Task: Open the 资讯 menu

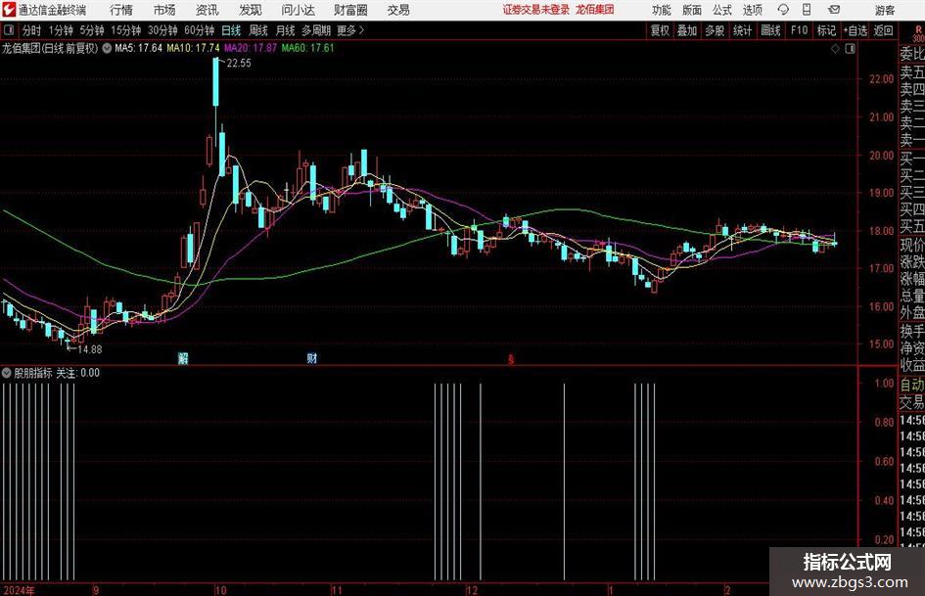Action: pos(208,10)
